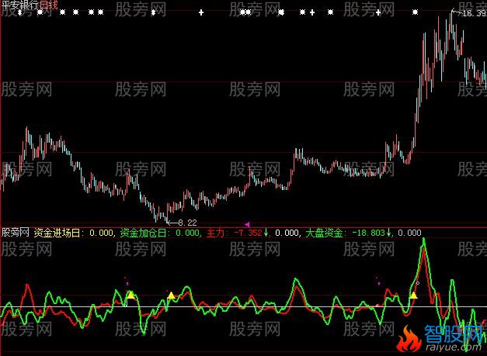Image resolution: width=487 pixels, height=356 pixels.
Task: Click the 大盘资金 indicator label
Action: [x=324, y=233]
